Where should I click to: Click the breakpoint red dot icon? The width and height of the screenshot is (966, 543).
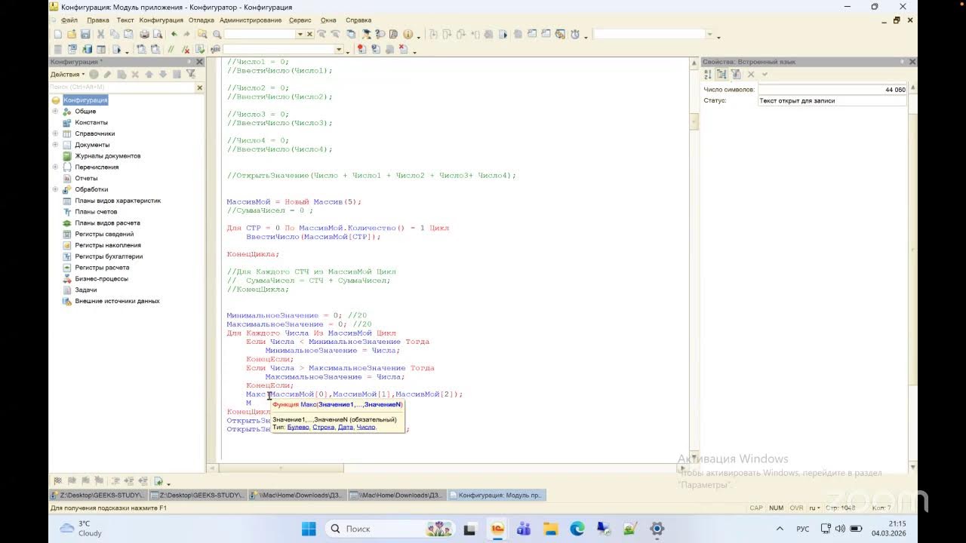pos(361,49)
